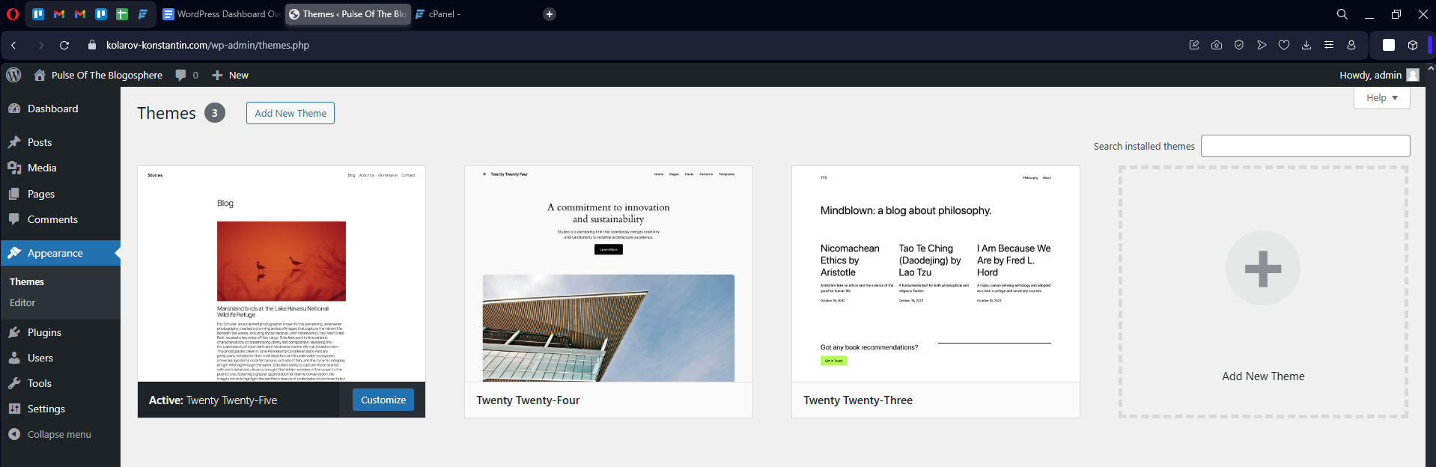Open the comments bubble in admin bar

[186, 75]
